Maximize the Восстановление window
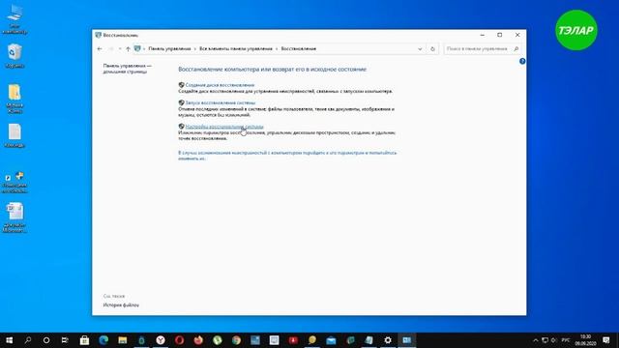 pyautogui.click(x=500, y=35)
